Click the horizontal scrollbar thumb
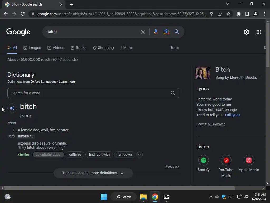This screenshot has width=270, height=203. click(x=120, y=188)
